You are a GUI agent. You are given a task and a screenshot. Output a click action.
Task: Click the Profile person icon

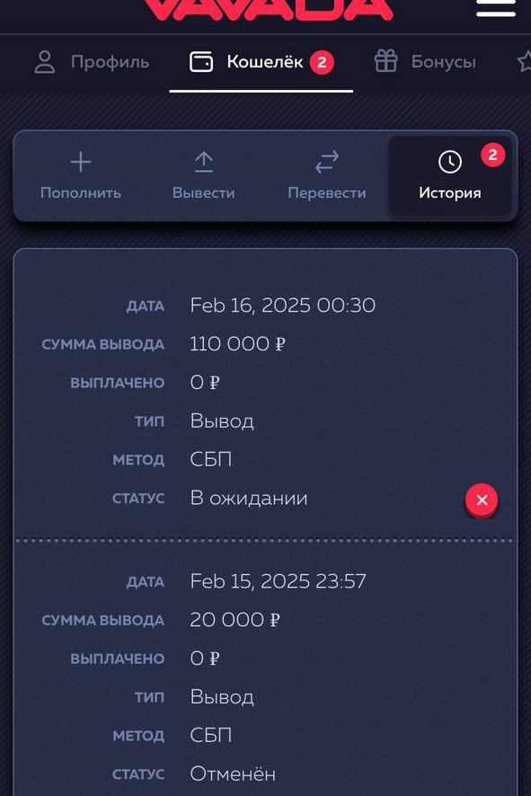tap(45, 62)
